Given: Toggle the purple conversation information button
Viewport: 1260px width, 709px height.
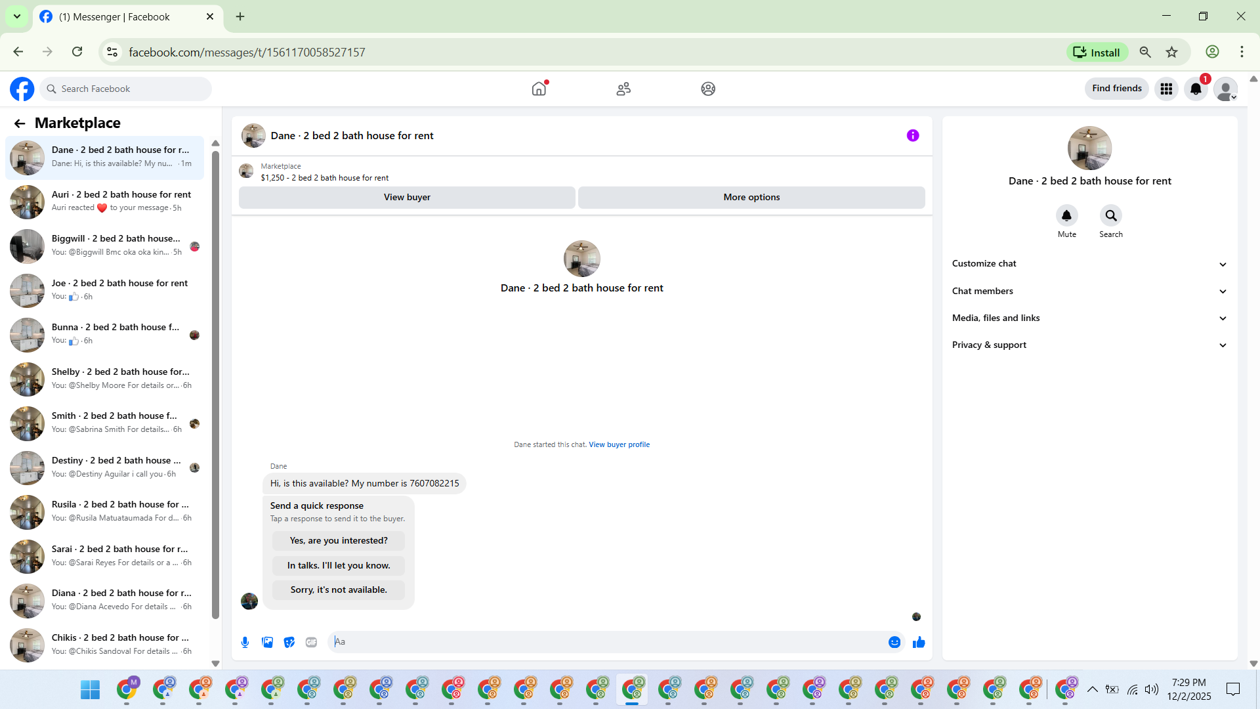Looking at the screenshot, I should coord(913,135).
